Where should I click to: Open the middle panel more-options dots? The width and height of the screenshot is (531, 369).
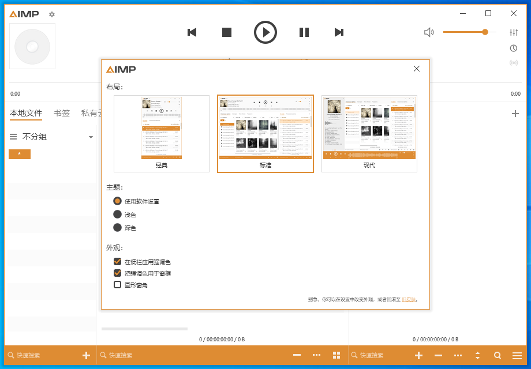317,355
